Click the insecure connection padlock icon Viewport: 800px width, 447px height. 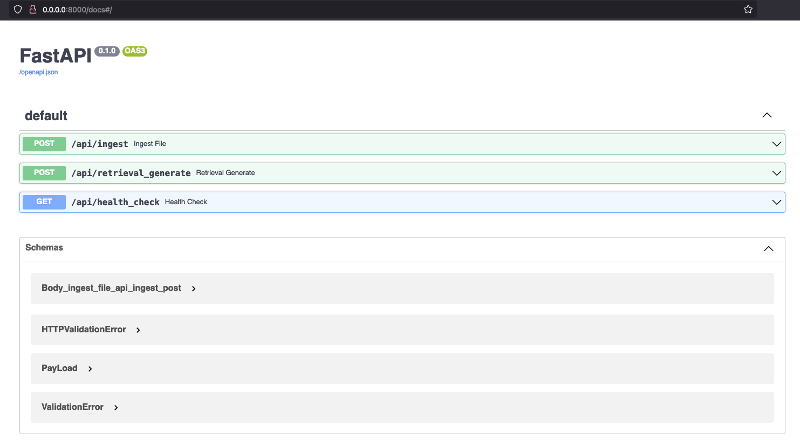tap(32, 9)
